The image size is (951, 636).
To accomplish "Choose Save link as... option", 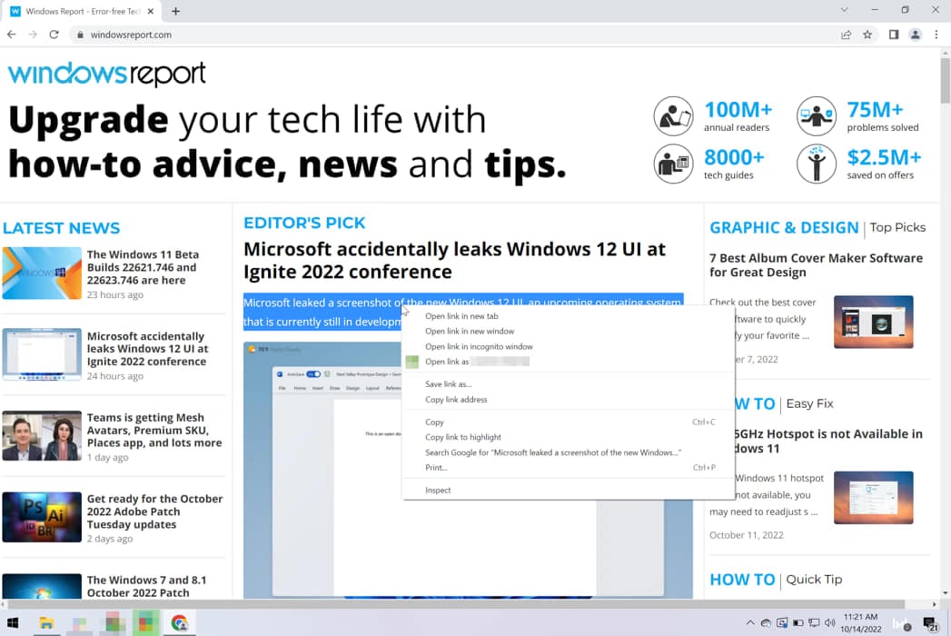I will pyautogui.click(x=569, y=384).
